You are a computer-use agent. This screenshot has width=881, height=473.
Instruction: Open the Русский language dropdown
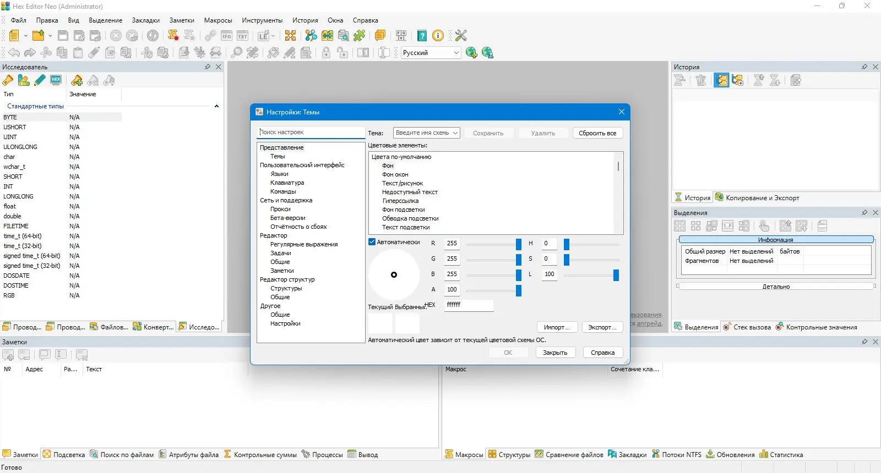[x=431, y=53]
